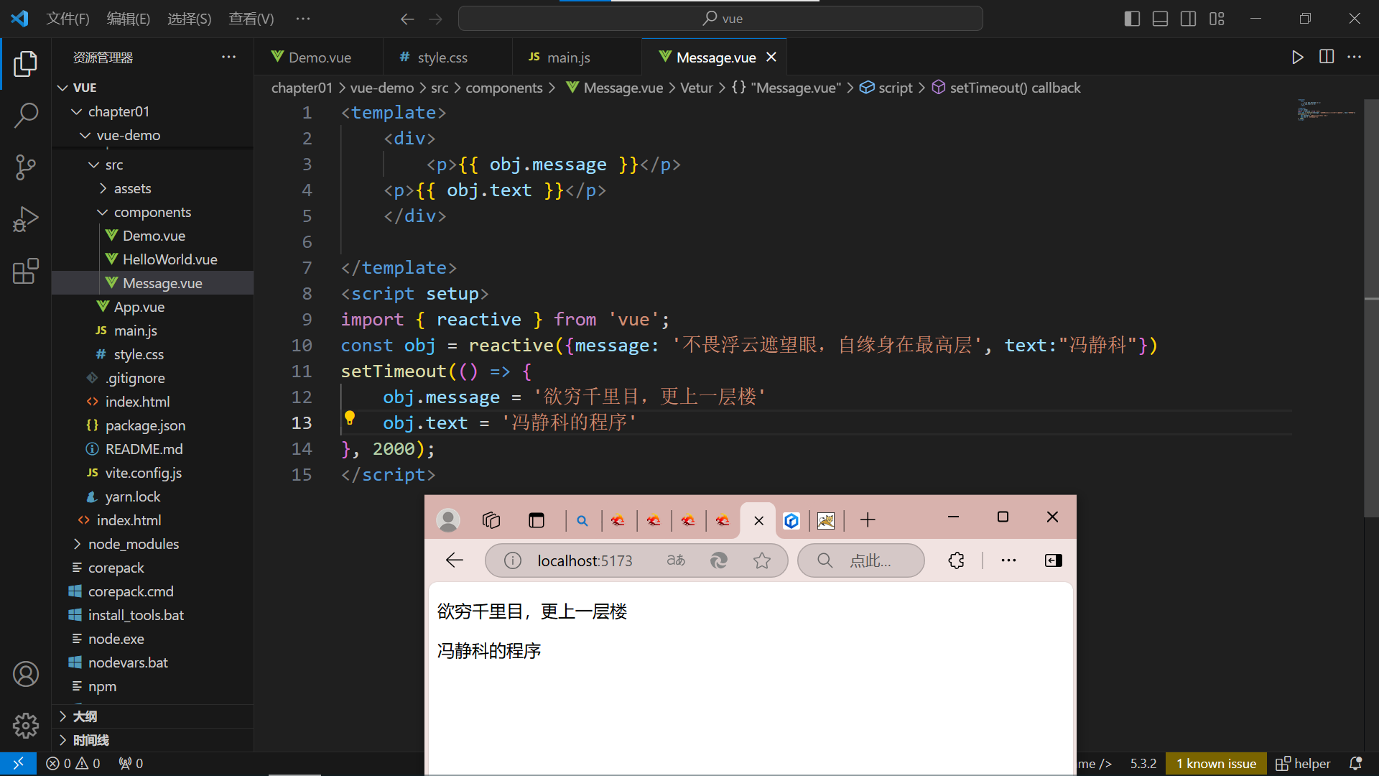Image resolution: width=1379 pixels, height=776 pixels.
Task: Switch to the Demo.vue tab
Action: (319, 57)
